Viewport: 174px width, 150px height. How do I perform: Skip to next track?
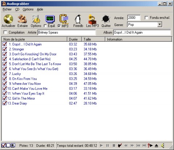144,146
